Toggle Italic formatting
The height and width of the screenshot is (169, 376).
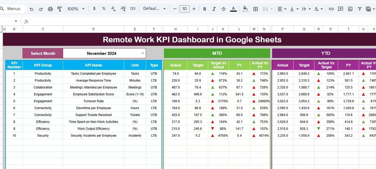pos(214,9)
